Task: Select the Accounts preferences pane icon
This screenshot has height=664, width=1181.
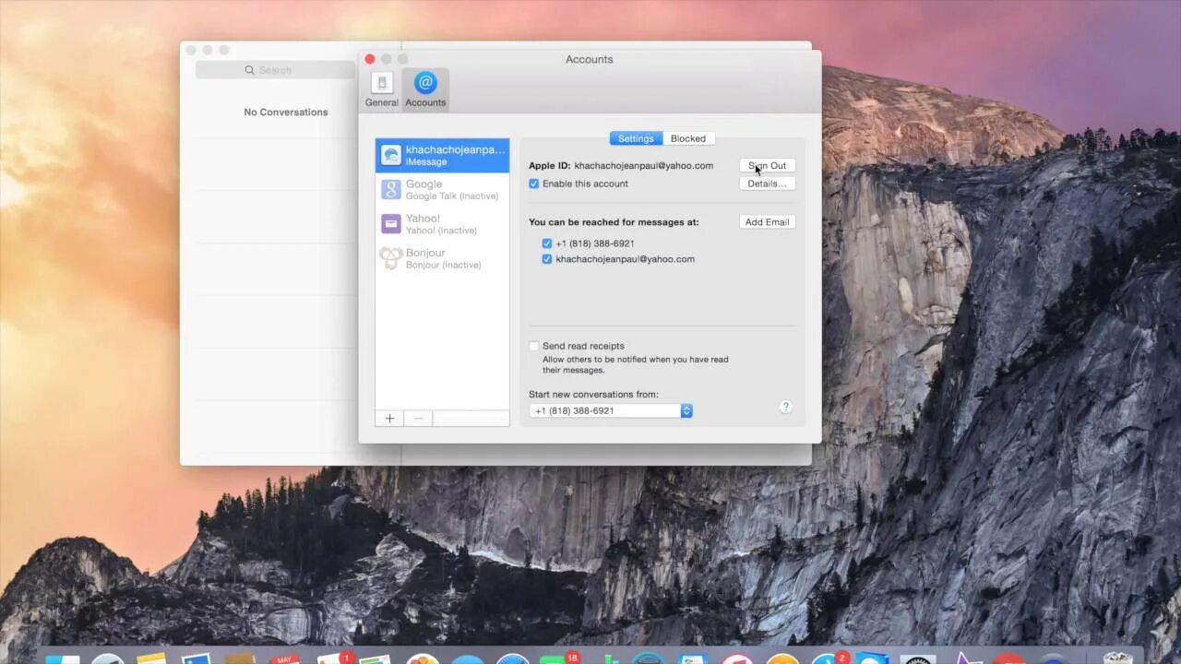Action: [x=425, y=89]
